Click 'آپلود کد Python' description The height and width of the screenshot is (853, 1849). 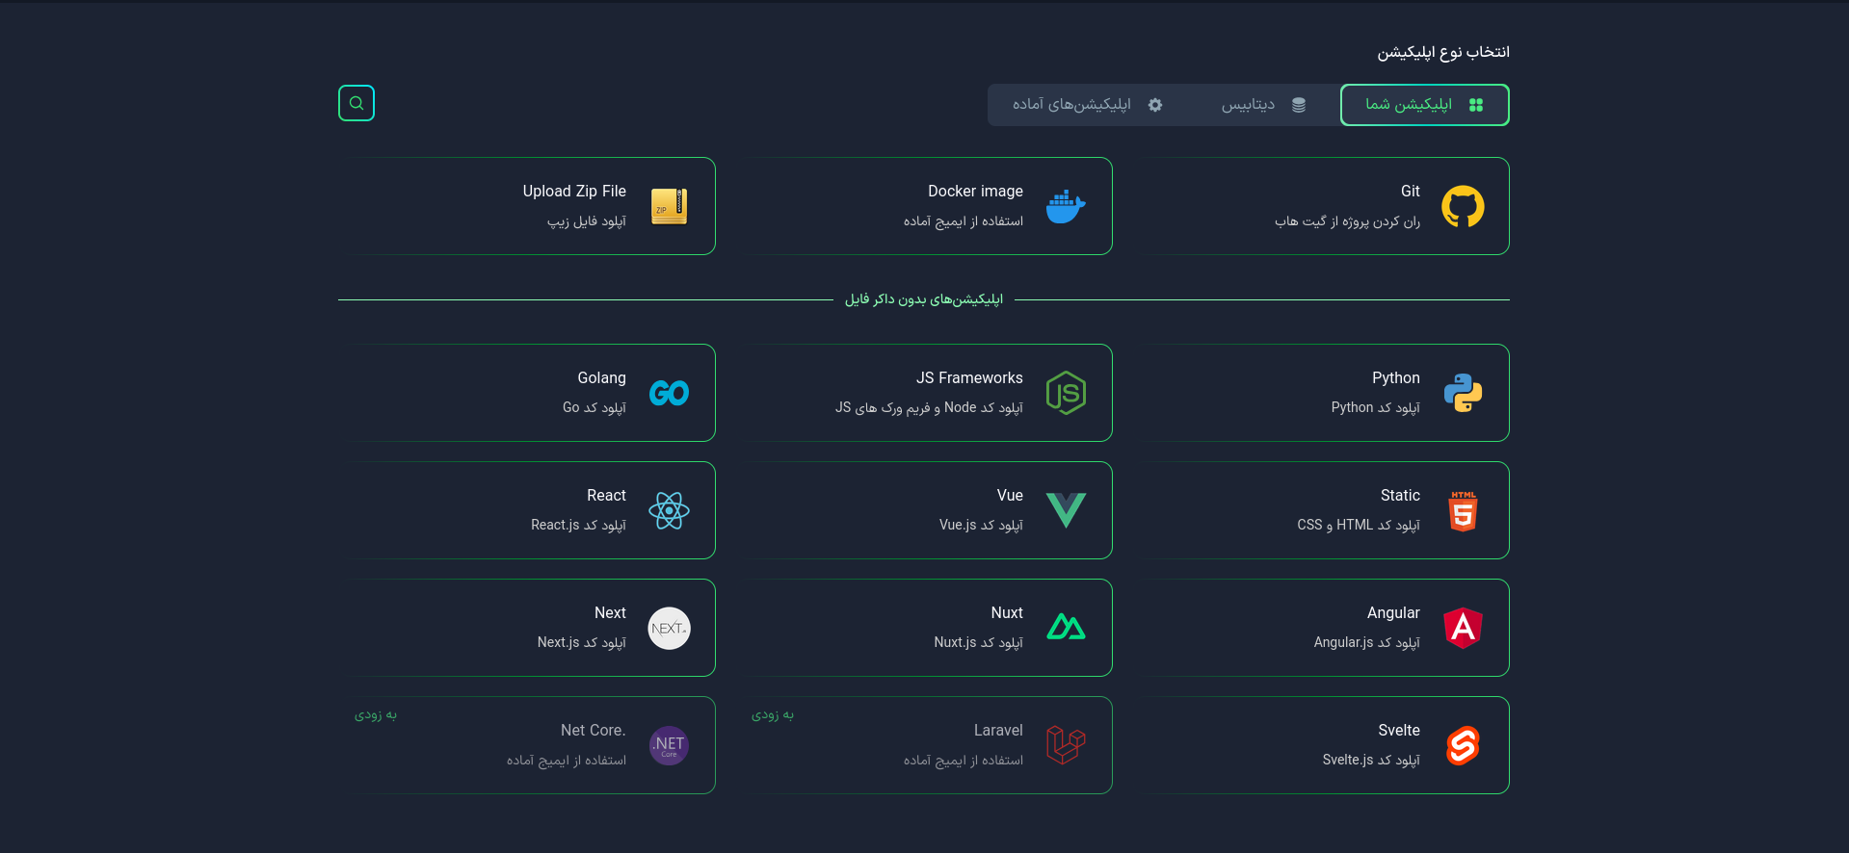1376,408
